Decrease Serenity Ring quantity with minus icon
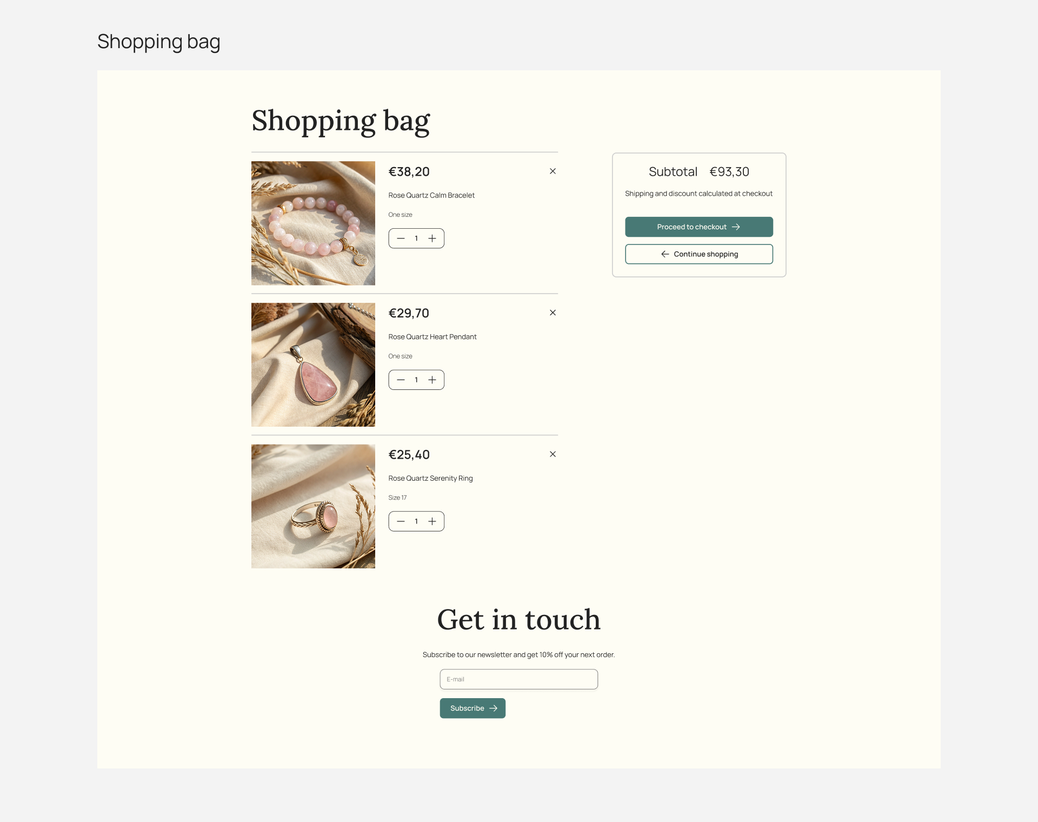The height and width of the screenshot is (822, 1038). (x=401, y=521)
